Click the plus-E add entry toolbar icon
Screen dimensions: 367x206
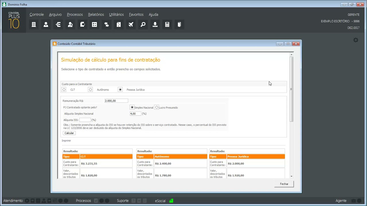(58, 25)
